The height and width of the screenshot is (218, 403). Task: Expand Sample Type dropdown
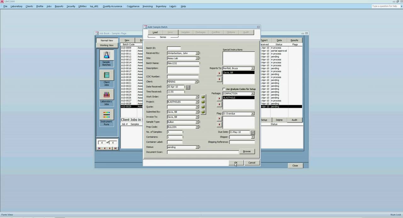(x=197, y=122)
